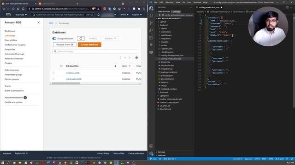Open Manage gear icon in VS Code activity bar
The height and width of the screenshot is (165, 295).
[x=151, y=154]
